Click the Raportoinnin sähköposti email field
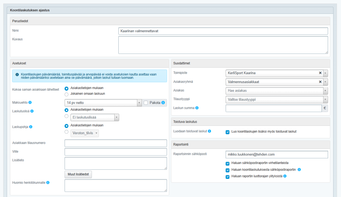Image resolution: width=341 pixels, height=197 pixels. [276, 155]
